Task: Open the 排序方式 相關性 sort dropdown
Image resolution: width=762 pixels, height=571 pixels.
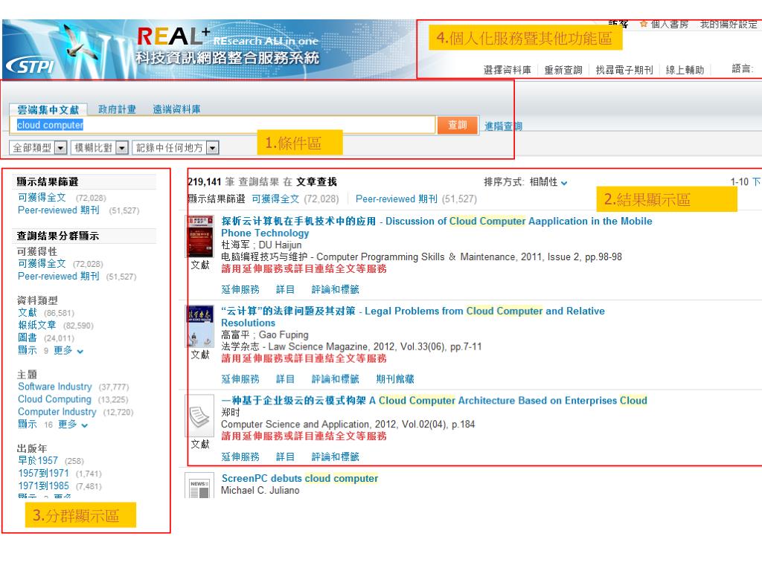Action: [x=548, y=182]
